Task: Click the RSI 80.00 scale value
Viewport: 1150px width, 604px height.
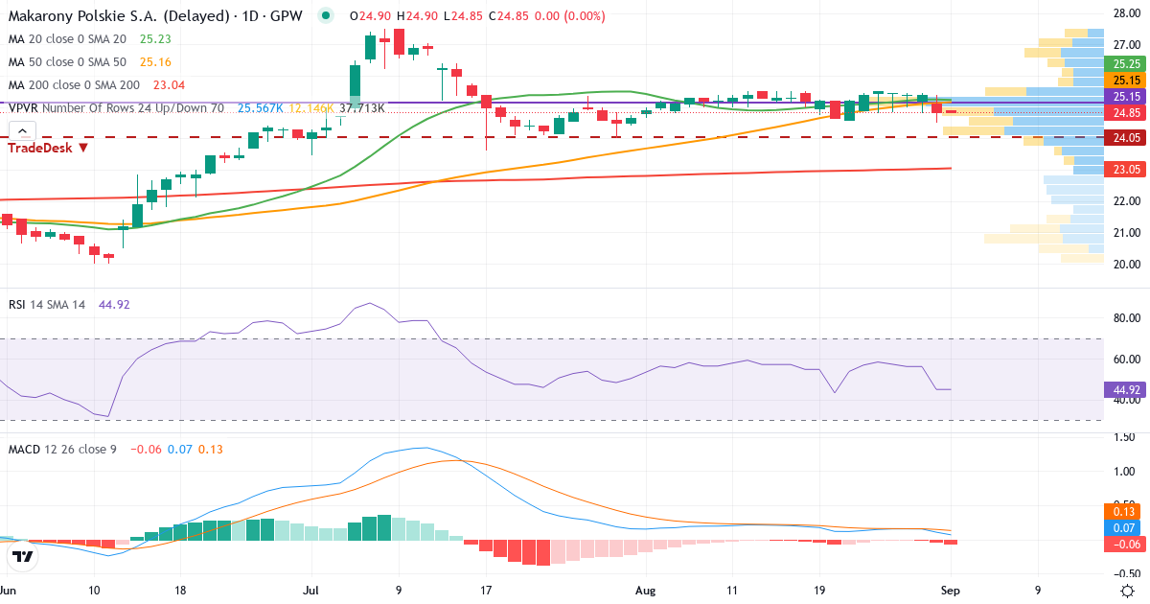Action: 1125,318
